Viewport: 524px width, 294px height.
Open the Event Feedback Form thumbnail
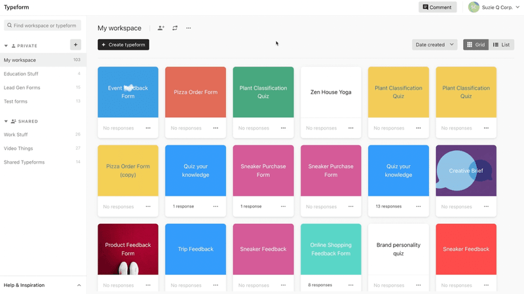coord(128,92)
